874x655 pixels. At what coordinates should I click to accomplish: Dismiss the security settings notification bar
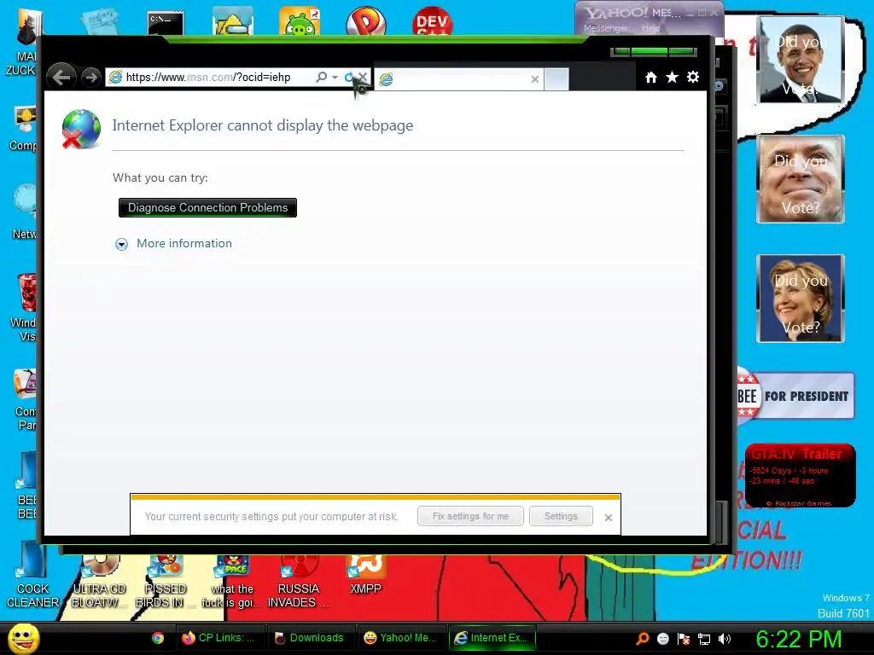tap(609, 518)
